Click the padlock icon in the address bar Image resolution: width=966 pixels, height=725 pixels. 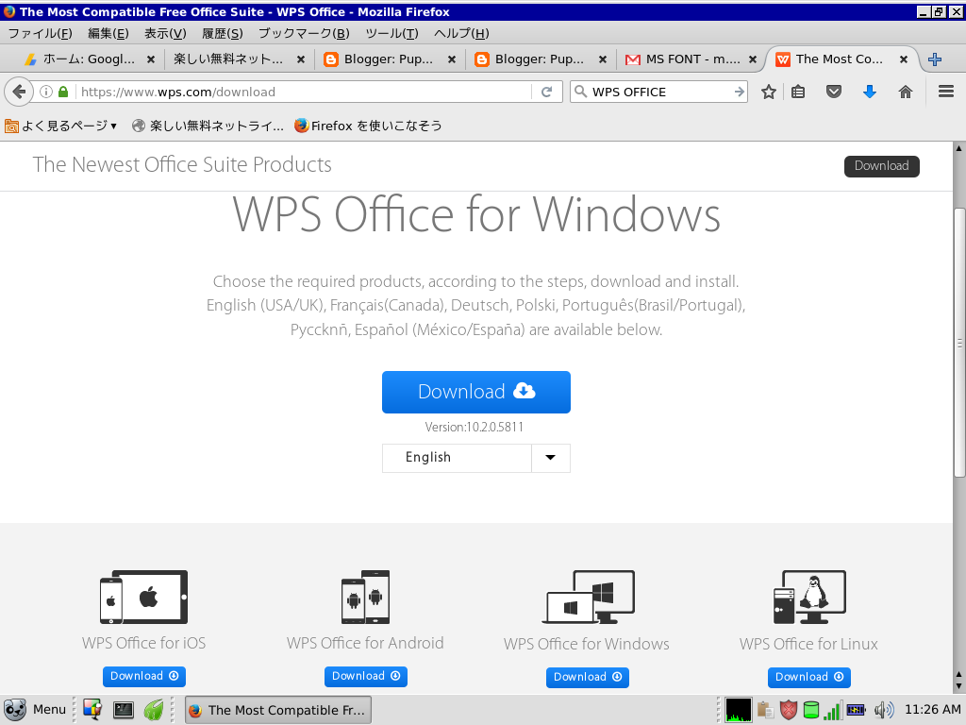click(61, 92)
